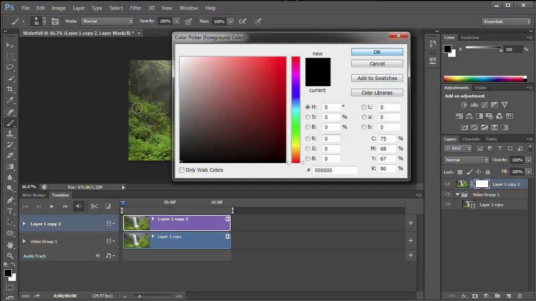This screenshot has height=301, width=536.
Task: Select the Spot Healing Brush tool
Action: point(10,112)
